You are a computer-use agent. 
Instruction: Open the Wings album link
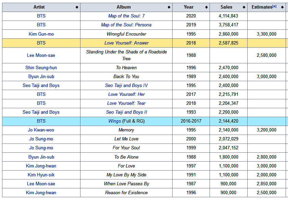[x=114, y=121]
